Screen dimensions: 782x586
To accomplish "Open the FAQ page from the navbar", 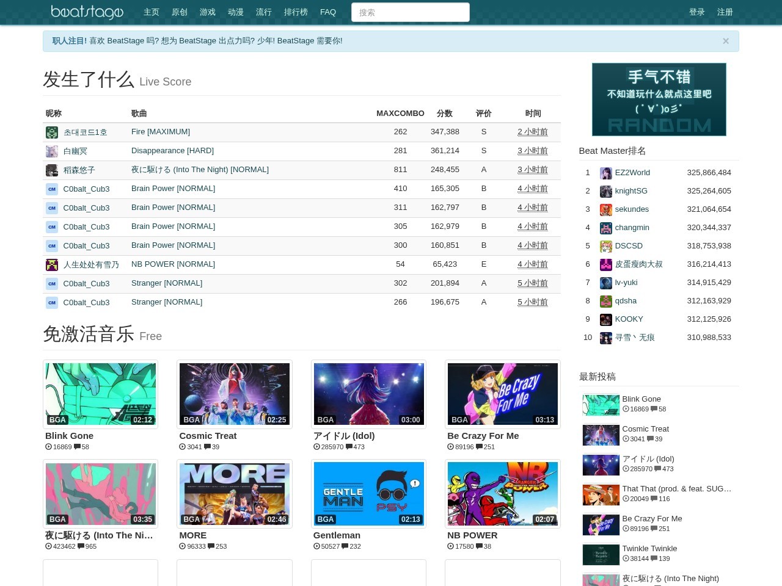I will point(328,12).
